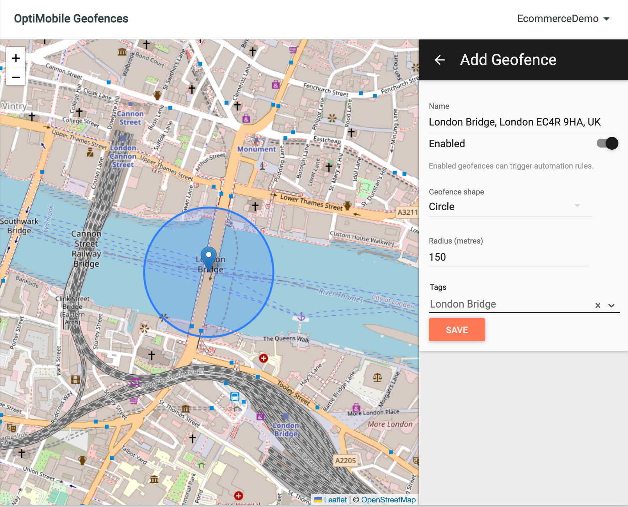Open the OpenStreetMap attribution link
Viewport: 628px width, 507px height.
coord(388,500)
